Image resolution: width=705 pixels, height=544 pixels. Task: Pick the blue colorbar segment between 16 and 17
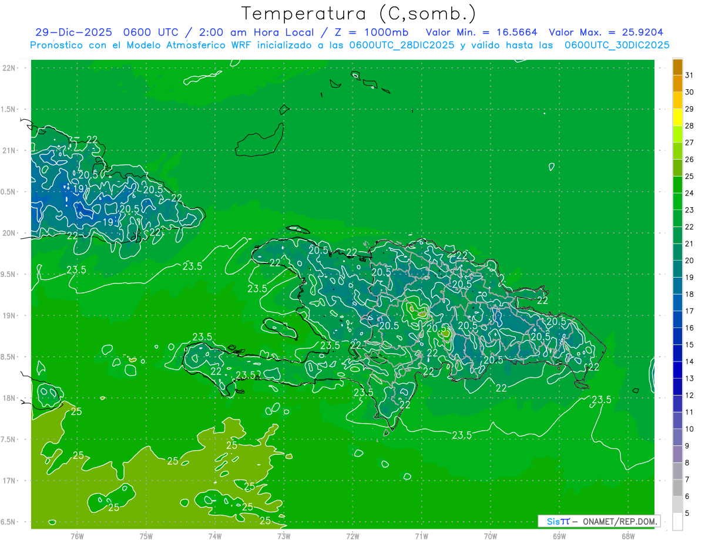point(677,319)
